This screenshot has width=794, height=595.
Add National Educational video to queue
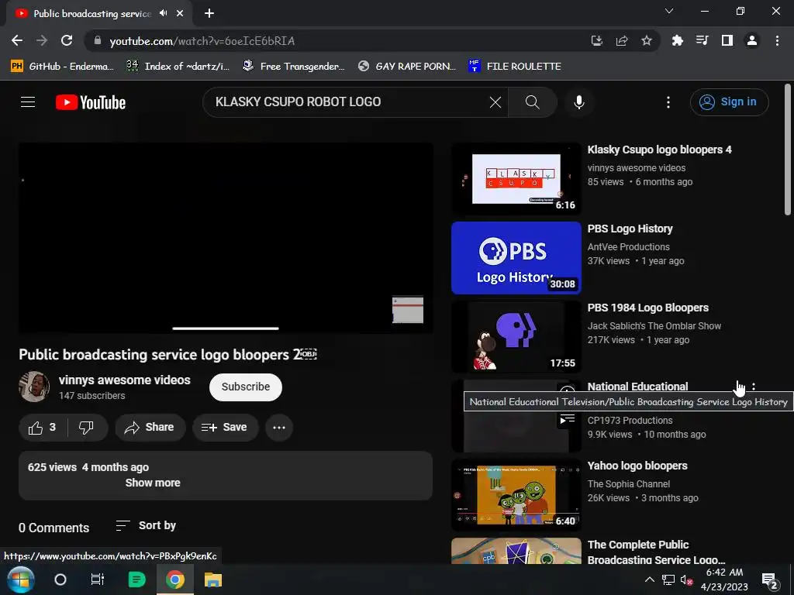567,419
